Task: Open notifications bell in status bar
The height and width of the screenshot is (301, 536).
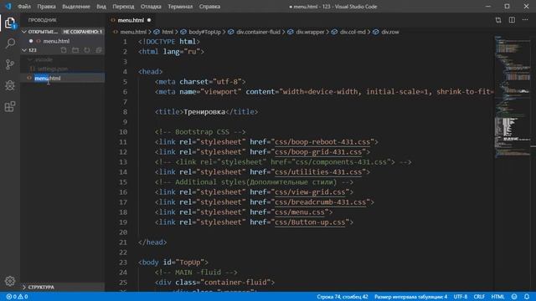Action: [527, 297]
